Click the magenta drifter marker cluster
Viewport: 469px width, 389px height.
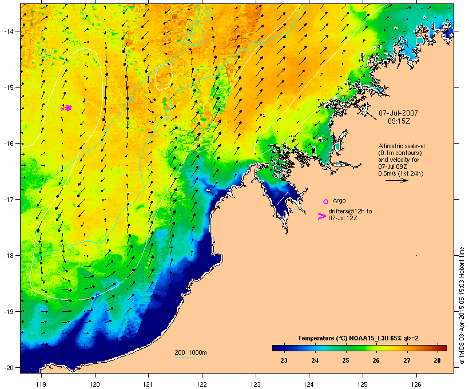tap(66, 108)
